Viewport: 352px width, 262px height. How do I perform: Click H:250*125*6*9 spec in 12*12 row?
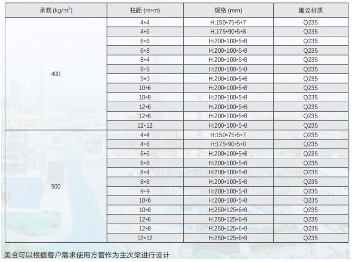[x=228, y=238]
